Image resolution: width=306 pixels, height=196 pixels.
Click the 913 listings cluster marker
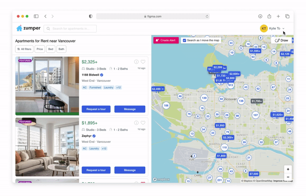click(x=231, y=85)
